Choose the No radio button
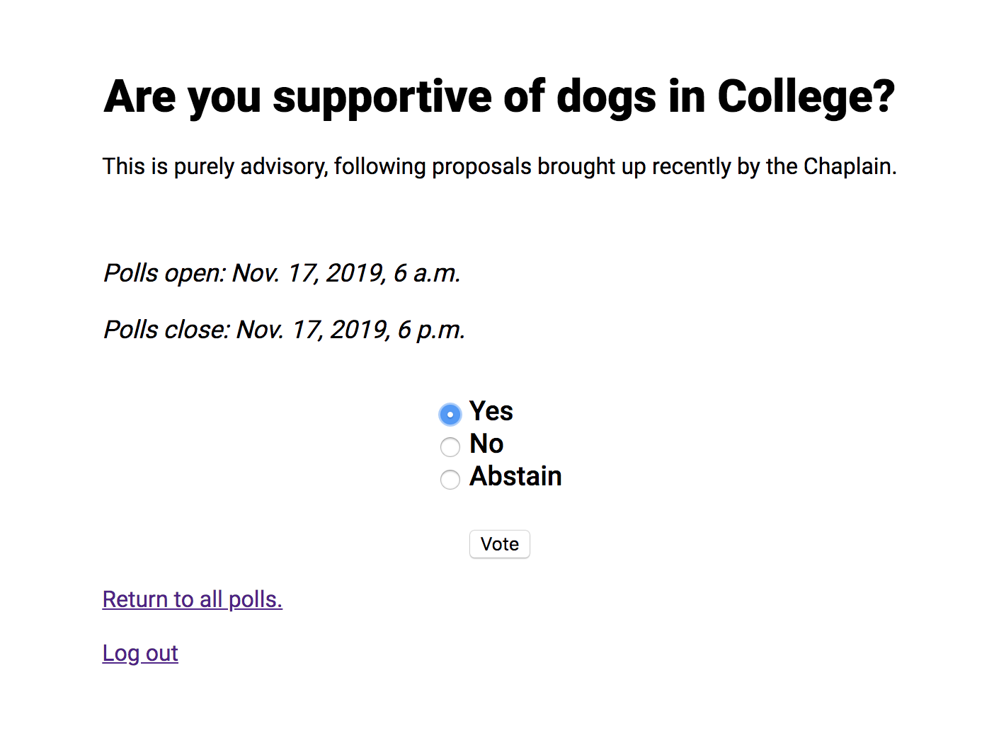Image resolution: width=994 pixels, height=733 pixels. [x=450, y=447]
